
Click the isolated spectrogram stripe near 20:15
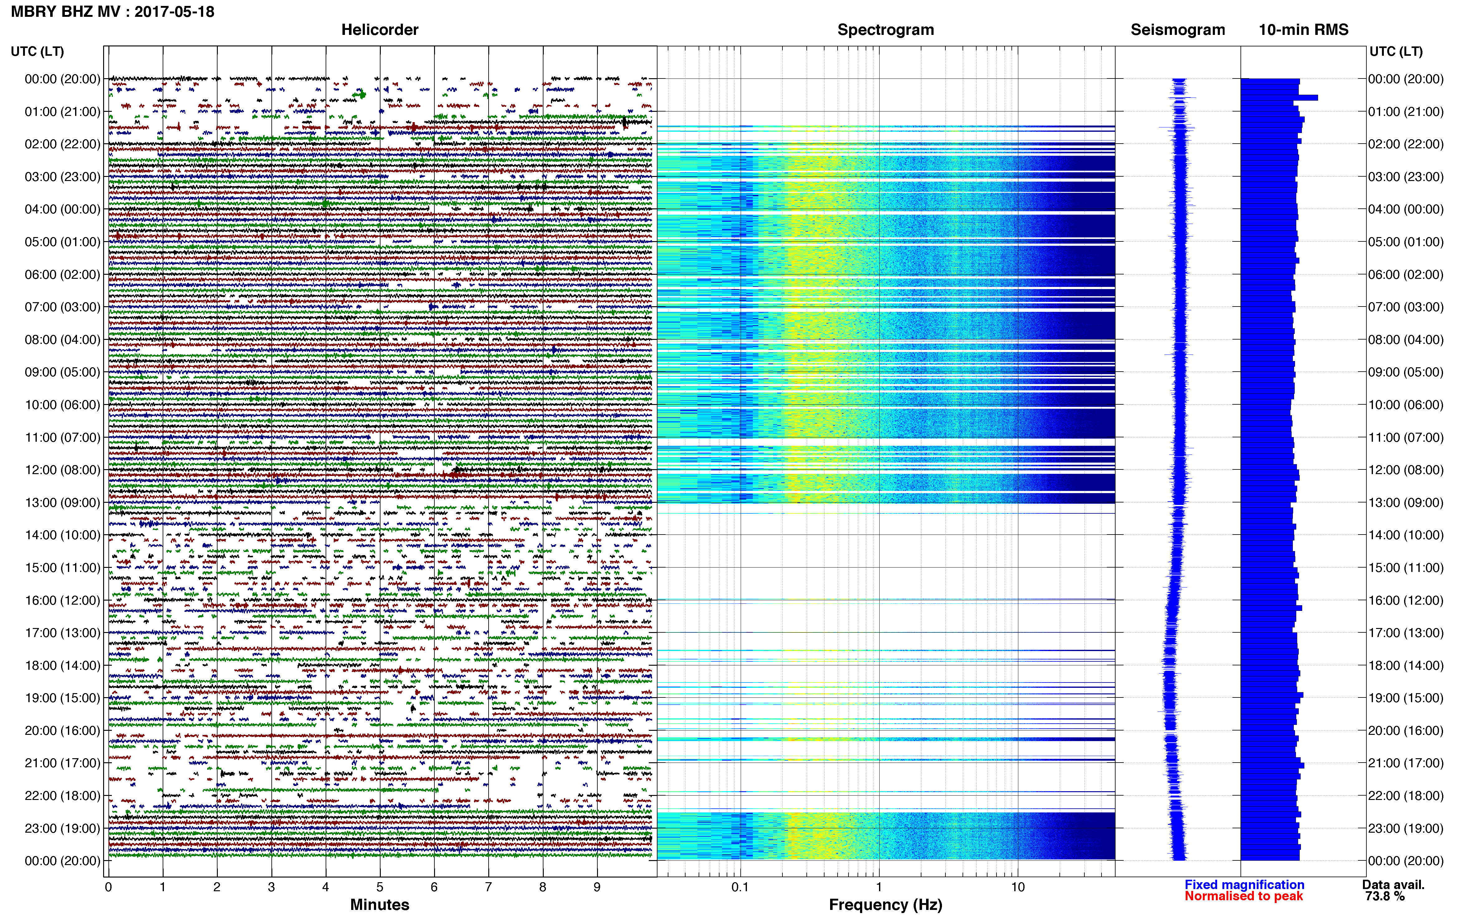[886, 739]
